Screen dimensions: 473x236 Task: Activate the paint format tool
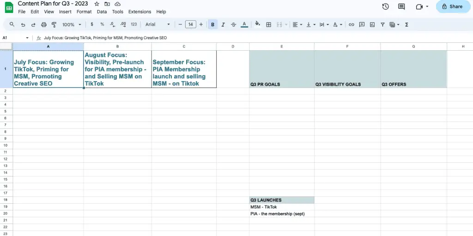[54, 25]
